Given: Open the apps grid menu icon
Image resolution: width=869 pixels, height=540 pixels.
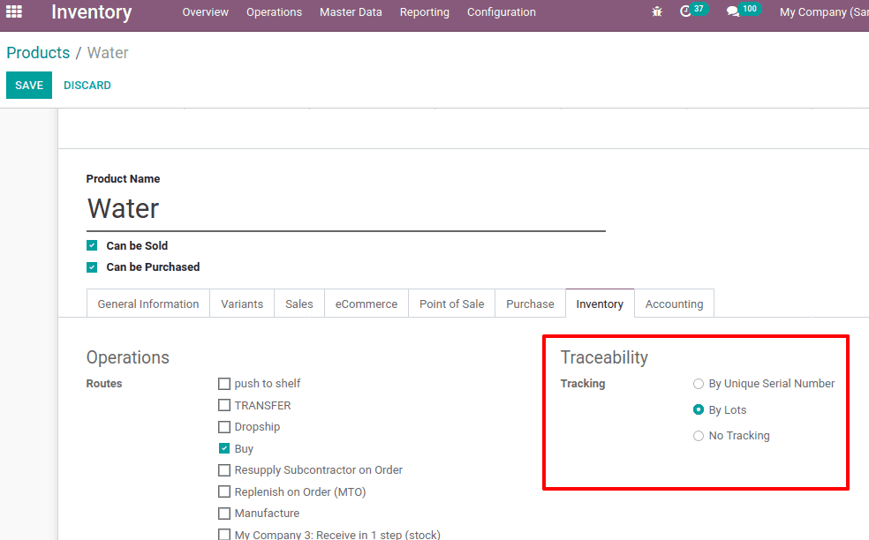Looking at the screenshot, I should pos(14,11).
